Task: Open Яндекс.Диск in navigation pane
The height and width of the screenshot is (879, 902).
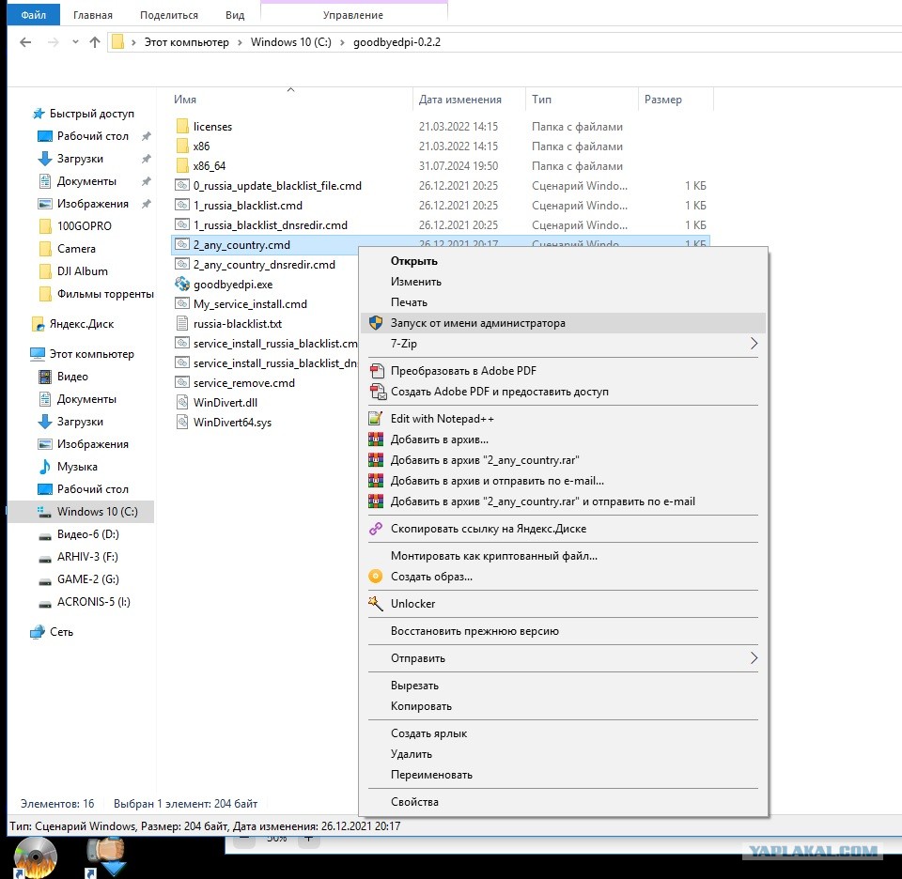Action: click(x=81, y=324)
